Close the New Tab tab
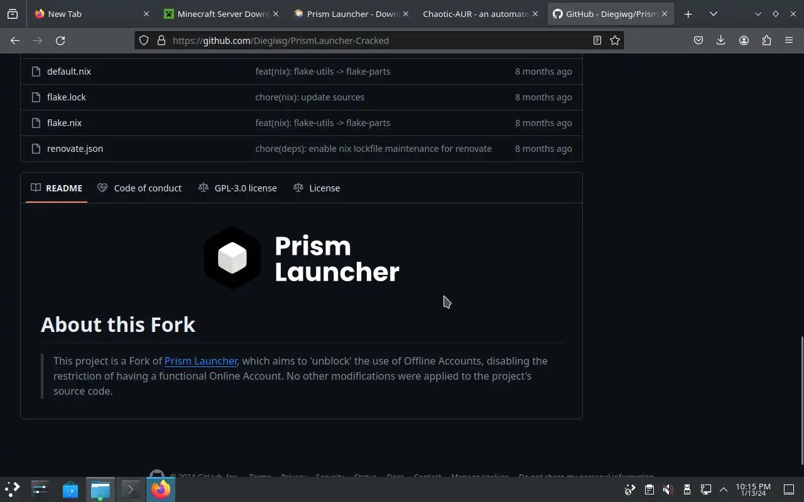The height and width of the screenshot is (502, 804). tap(146, 14)
